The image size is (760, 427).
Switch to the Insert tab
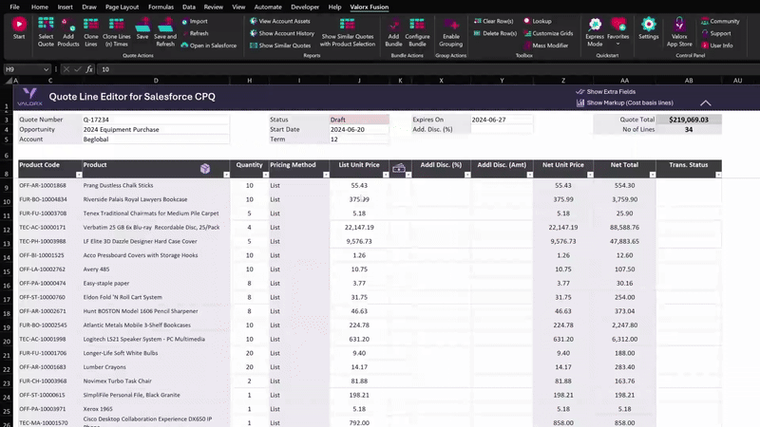pos(65,7)
